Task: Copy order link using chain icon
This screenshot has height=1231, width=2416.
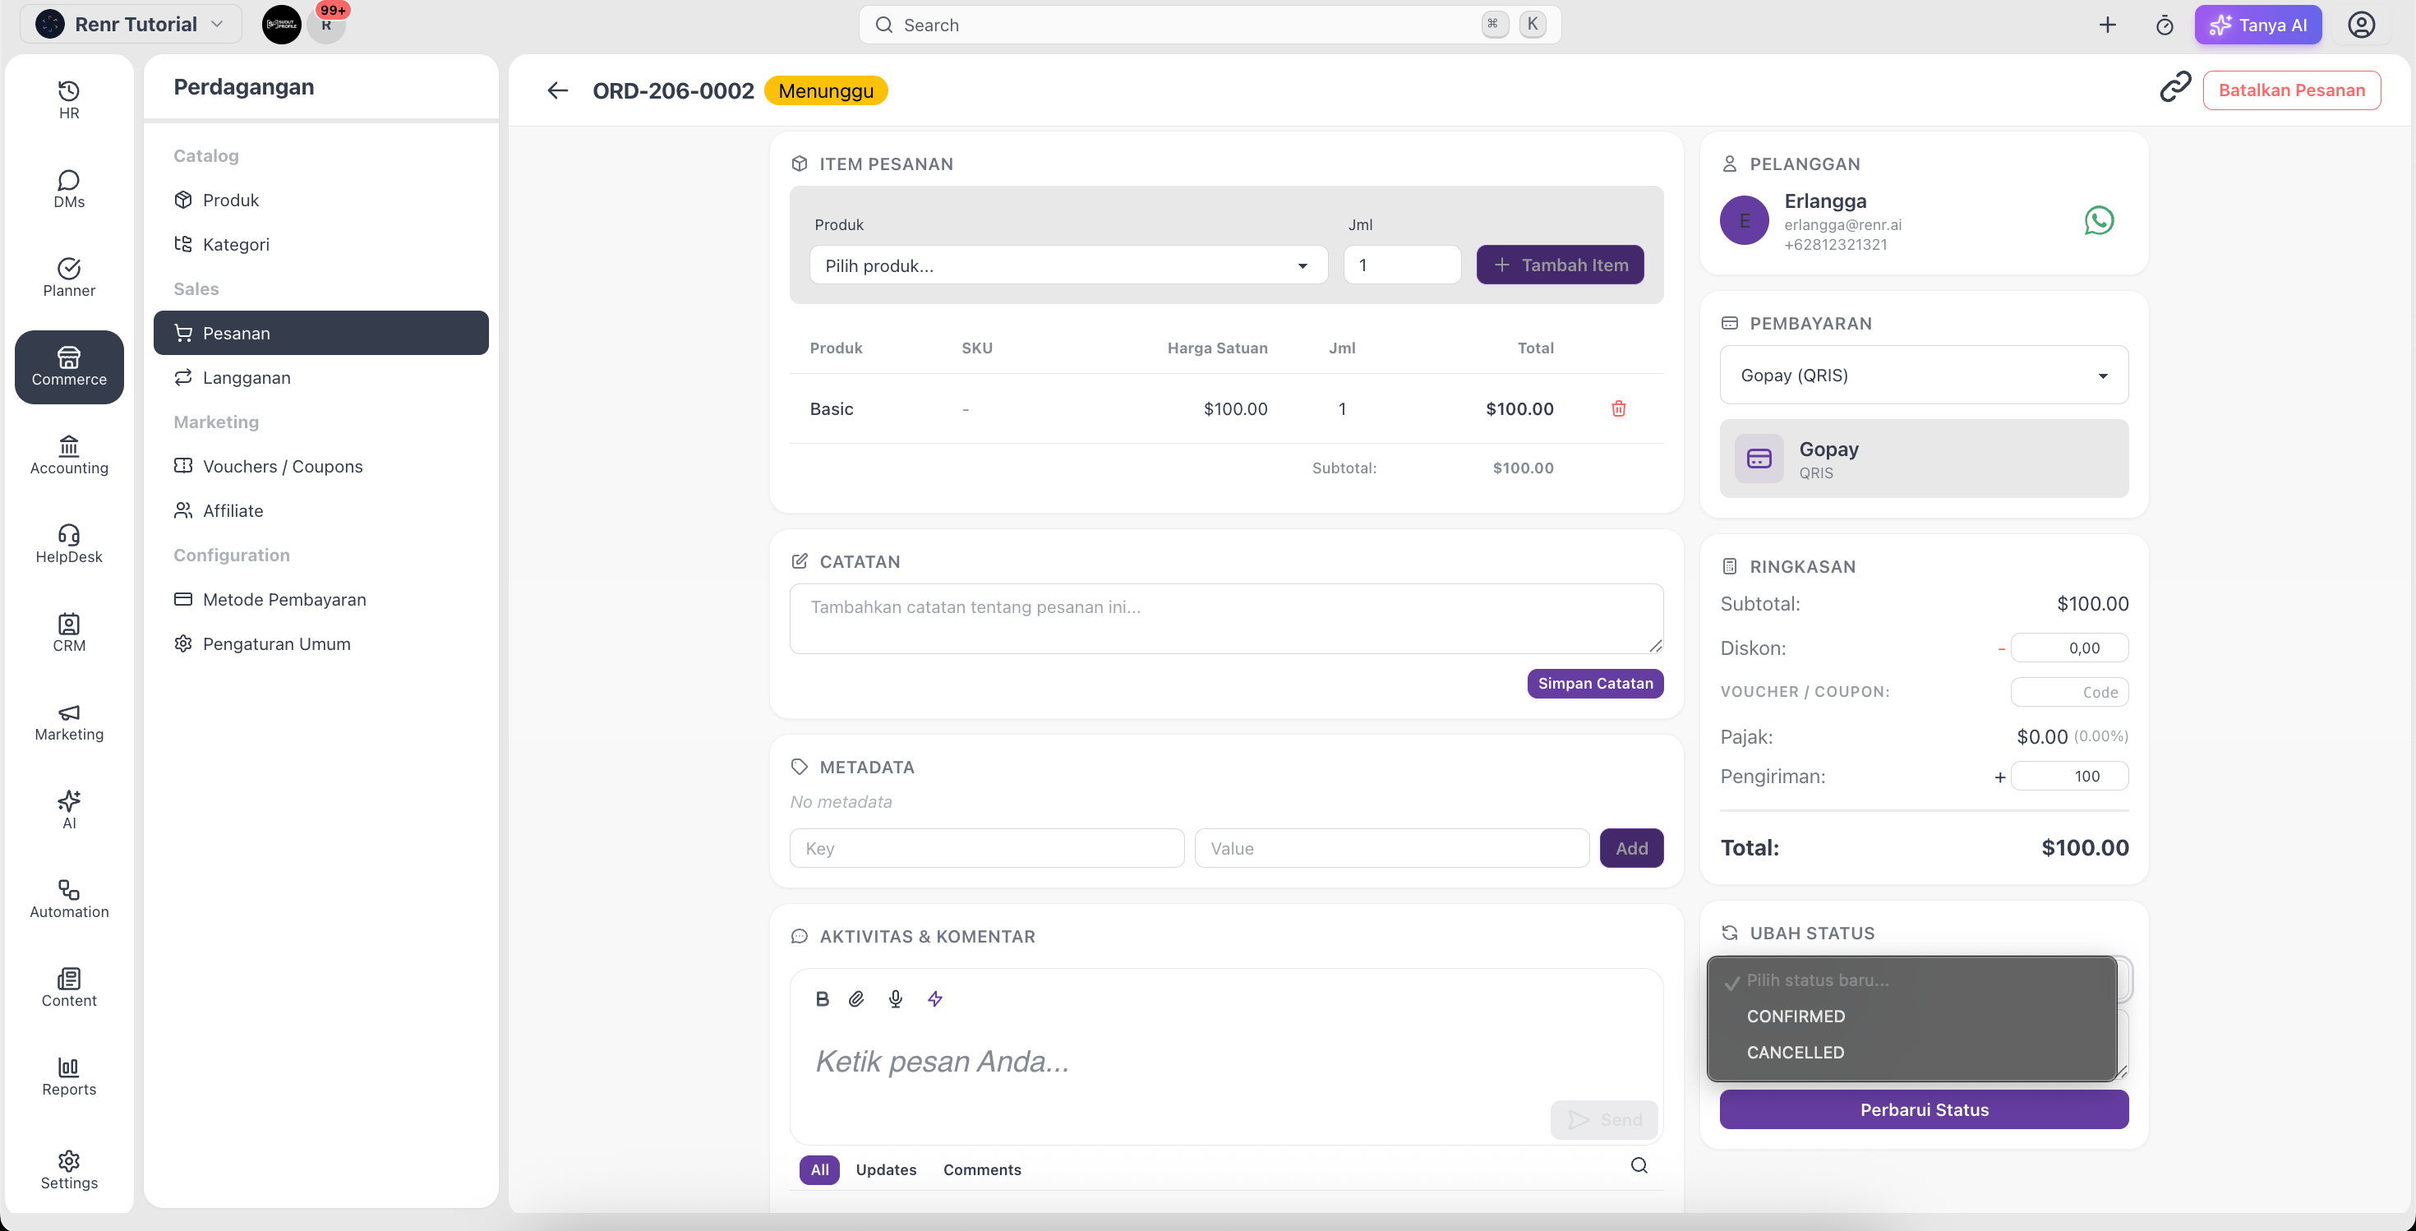Action: pyautogui.click(x=2175, y=88)
